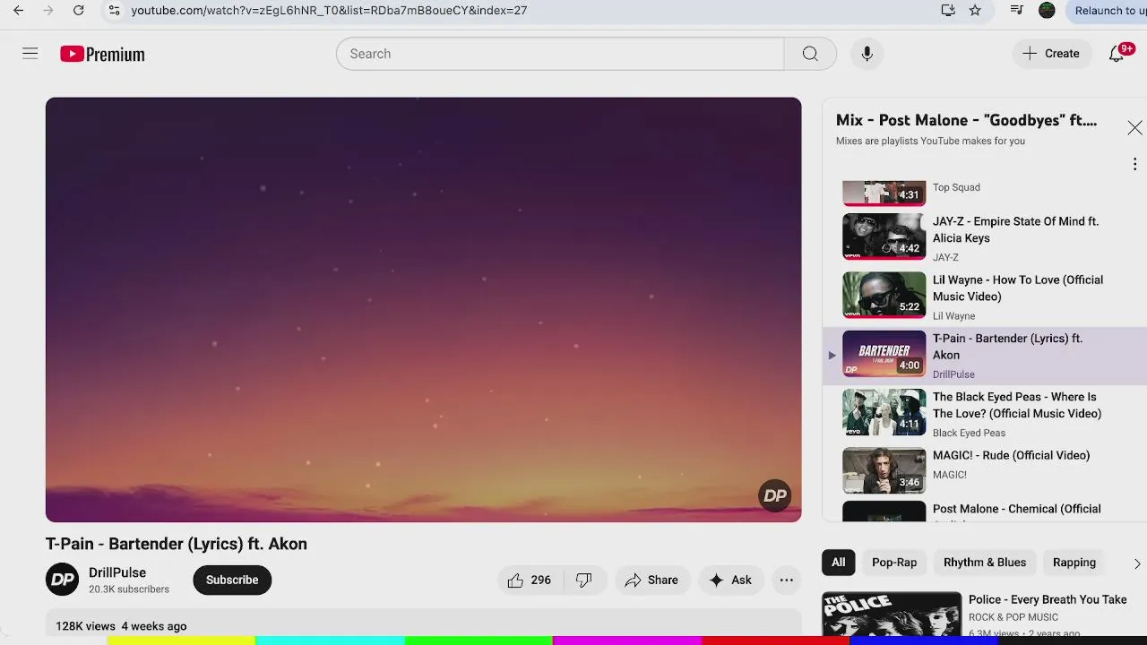
Task: Select T-Pain Bartender playlist entry
Action: (985, 356)
